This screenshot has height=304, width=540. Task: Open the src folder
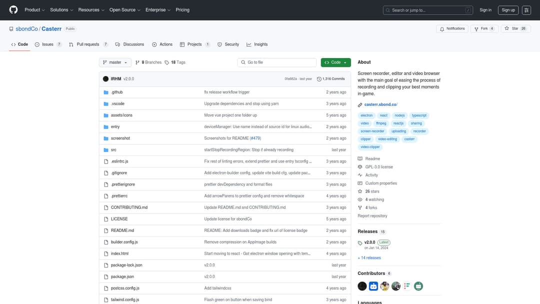pyautogui.click(x=113, y=150)
